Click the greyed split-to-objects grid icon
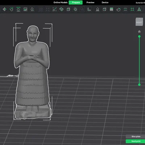 [x=41, y=9]
